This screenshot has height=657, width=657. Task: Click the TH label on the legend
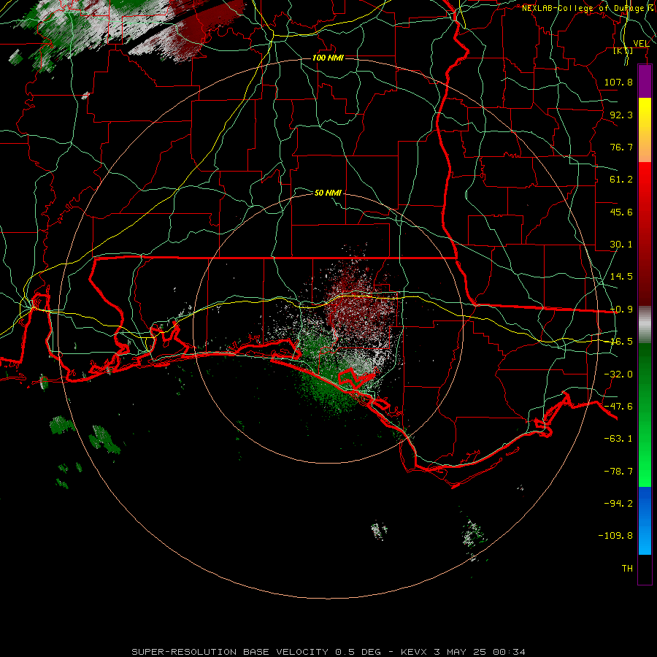tap(627, 569)
